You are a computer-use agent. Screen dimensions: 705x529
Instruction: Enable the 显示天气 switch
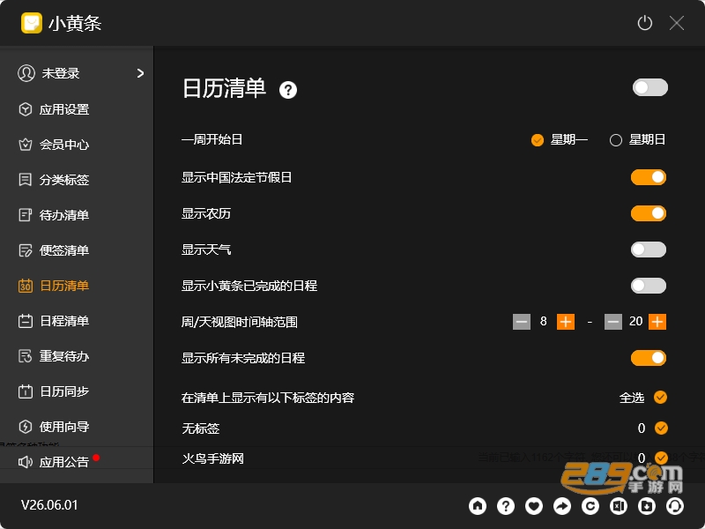(x=649, y=250)
